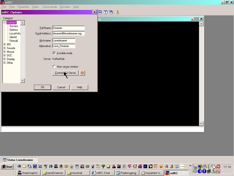Open the Word icon in Quick Launch
Image resolution: width=234 pixels, height=176 pixels.
tap(35, 166)
